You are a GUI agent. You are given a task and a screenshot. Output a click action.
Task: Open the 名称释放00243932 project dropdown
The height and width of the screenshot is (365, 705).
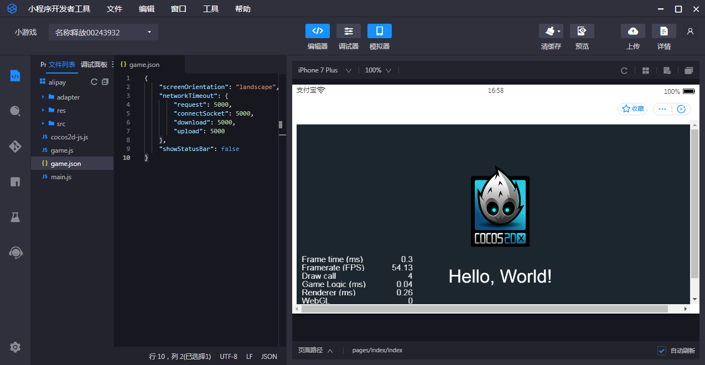[x=103, y=32]
